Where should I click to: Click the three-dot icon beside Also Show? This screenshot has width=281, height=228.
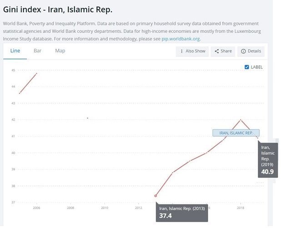182,51
